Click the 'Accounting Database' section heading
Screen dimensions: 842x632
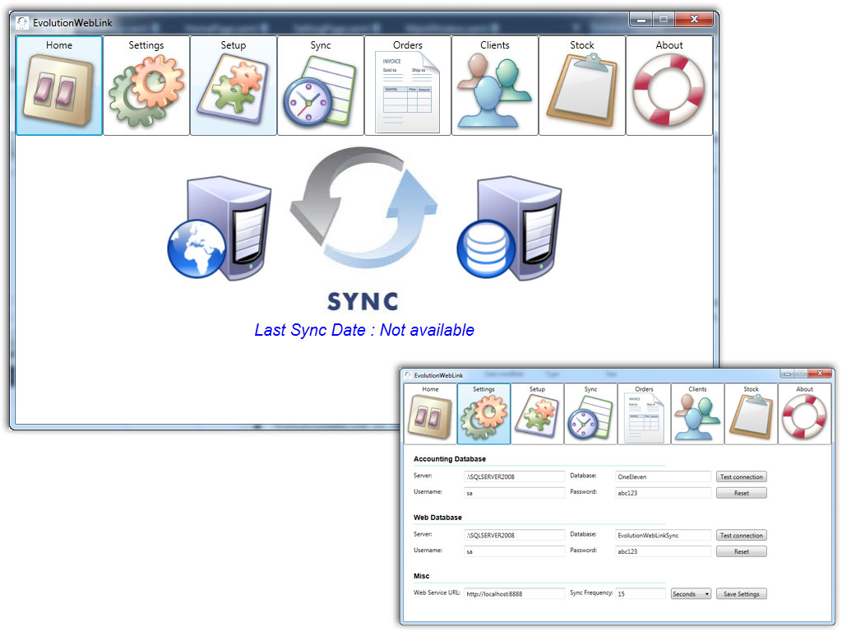[x=450, y=459]
